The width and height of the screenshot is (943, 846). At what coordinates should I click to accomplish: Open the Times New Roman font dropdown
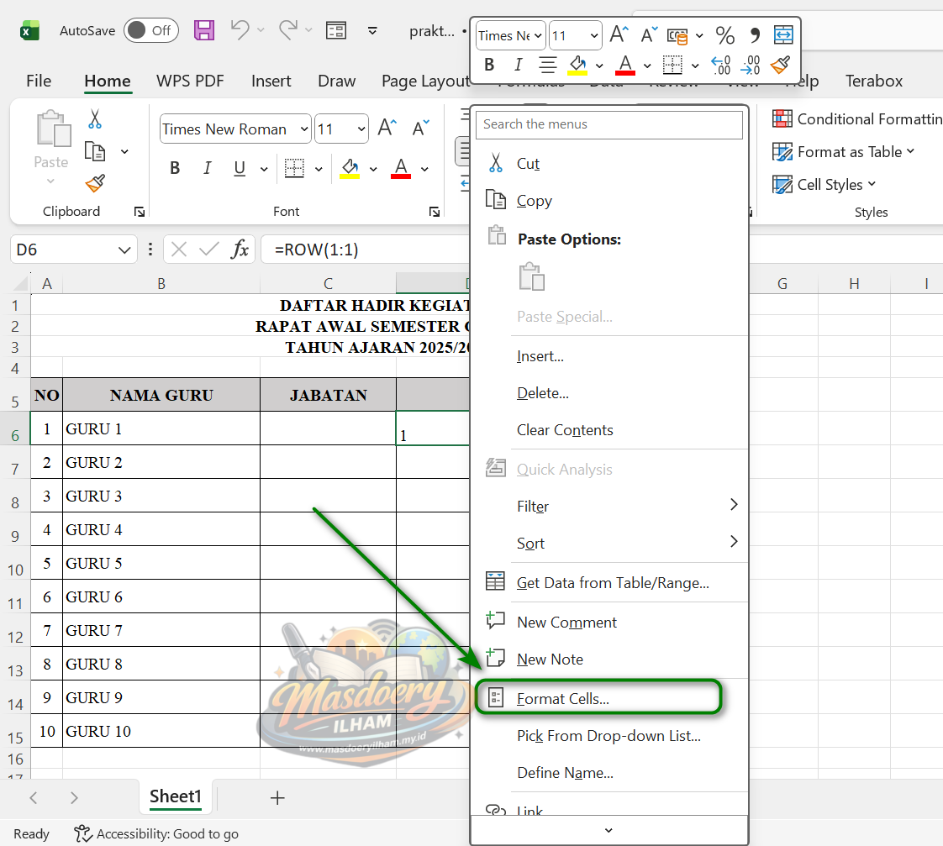pos(303,129)
